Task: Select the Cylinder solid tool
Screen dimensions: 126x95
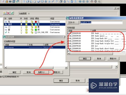Action: point(42,1)
